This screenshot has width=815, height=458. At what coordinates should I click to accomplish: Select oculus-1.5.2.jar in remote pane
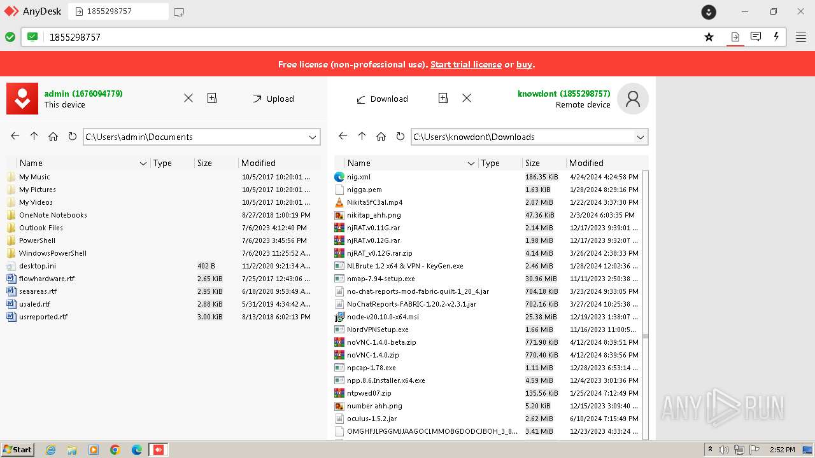pos(372,419)
